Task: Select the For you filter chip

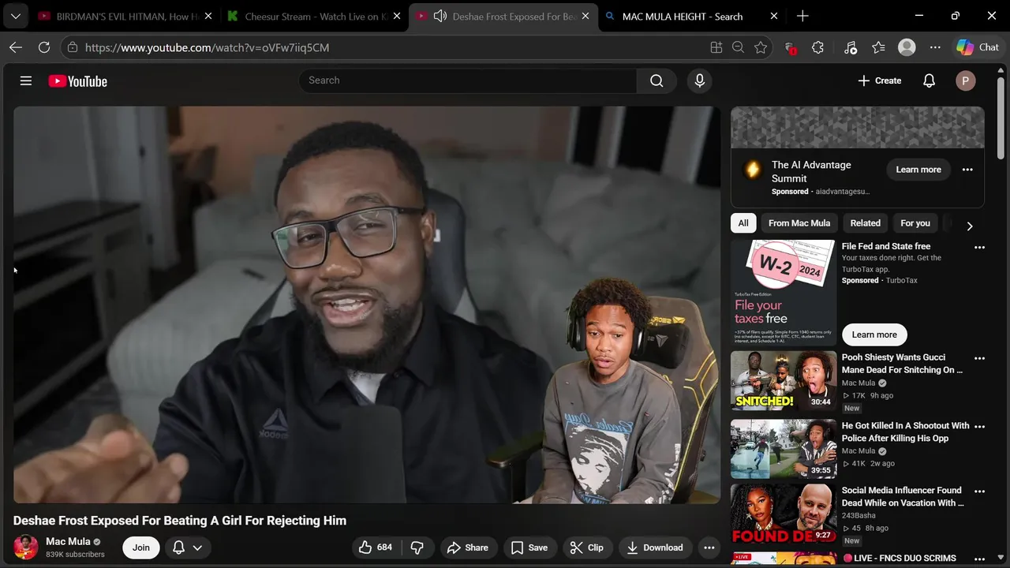Action: (x=915, y=223)
